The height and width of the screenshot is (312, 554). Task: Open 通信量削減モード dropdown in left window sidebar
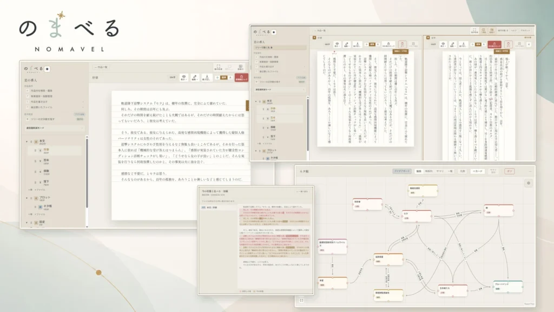pyautogui.click(x=55, y=128)
